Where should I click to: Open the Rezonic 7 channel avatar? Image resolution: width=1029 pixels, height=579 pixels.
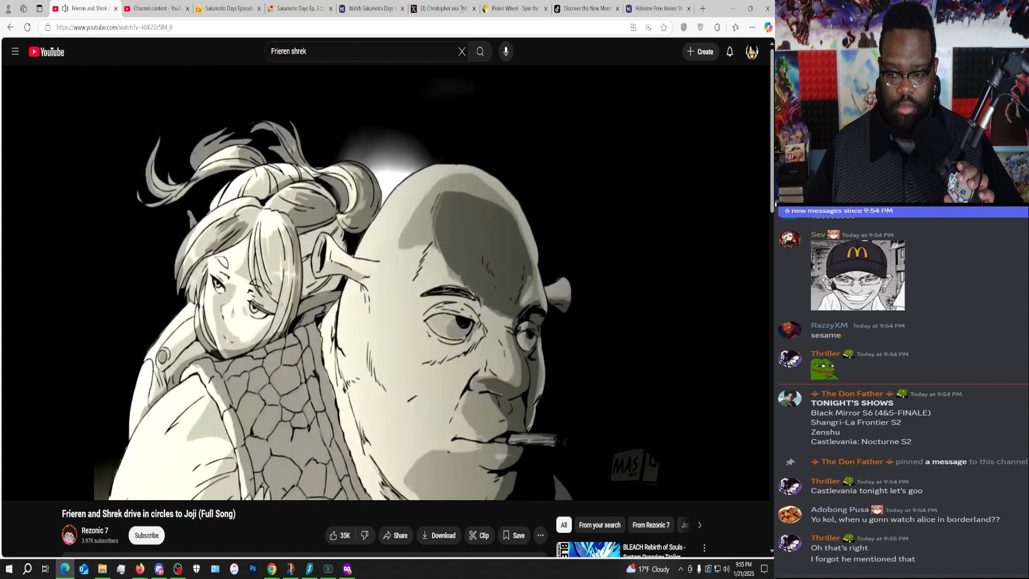pyautogui.click(x=69, y=535)
